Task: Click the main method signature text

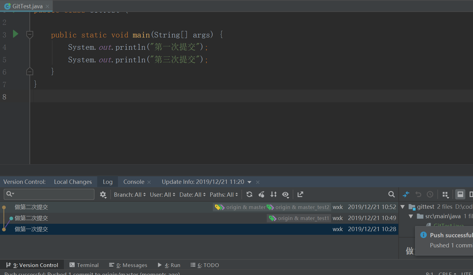Action: [137, 35]
